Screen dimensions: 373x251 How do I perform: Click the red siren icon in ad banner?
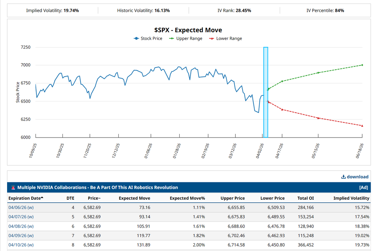[13, 187]
